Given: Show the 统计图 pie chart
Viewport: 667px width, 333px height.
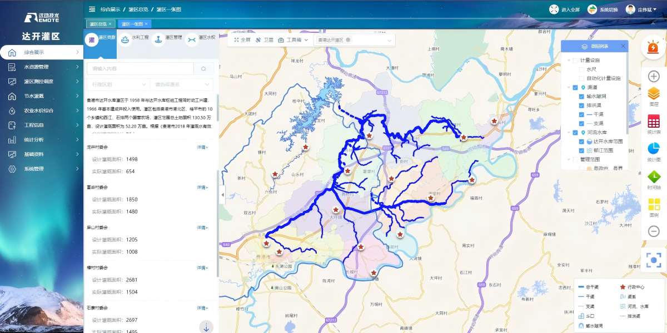Looking at the screenshot, I should tap(654, 152).
